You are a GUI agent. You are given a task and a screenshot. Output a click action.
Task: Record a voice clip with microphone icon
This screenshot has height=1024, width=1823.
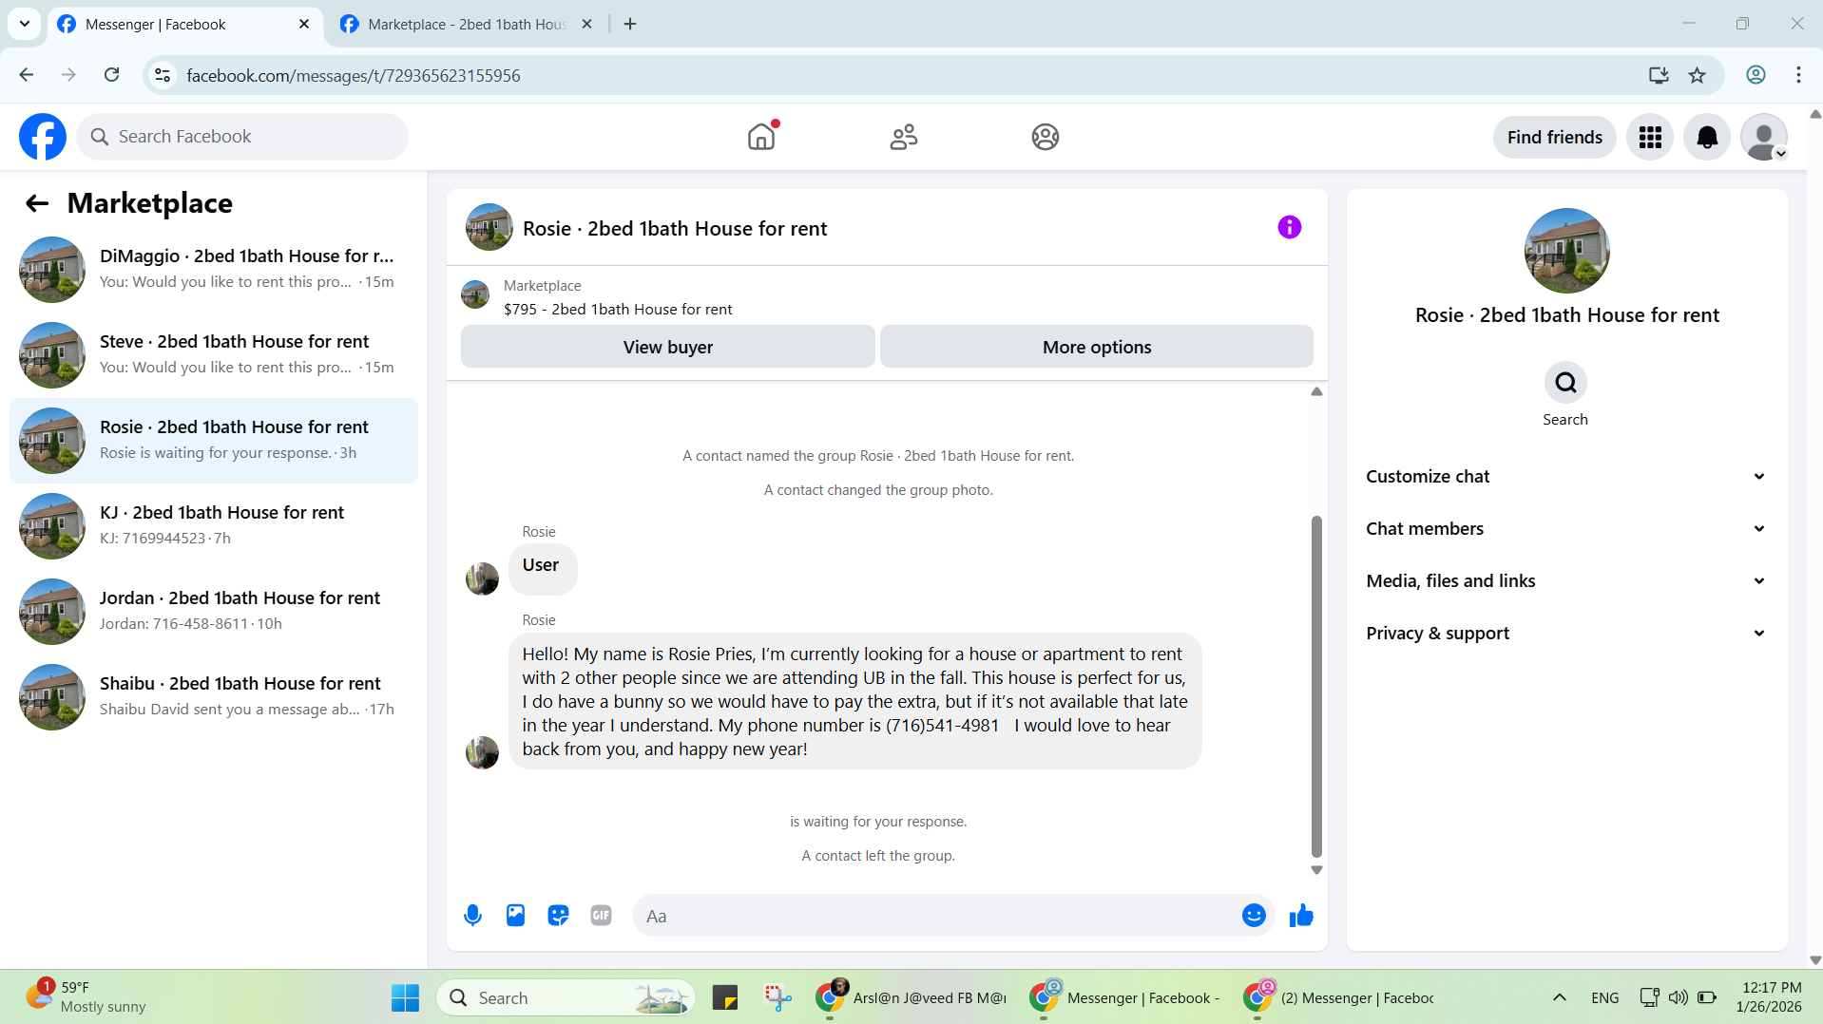coord(472,916)
